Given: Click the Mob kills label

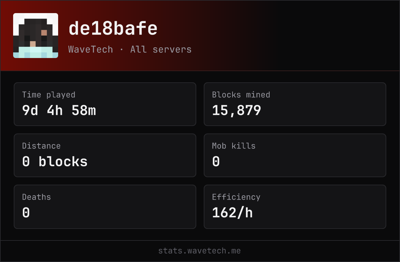Looking at the screenshot, I should click(x=234, y=146).
